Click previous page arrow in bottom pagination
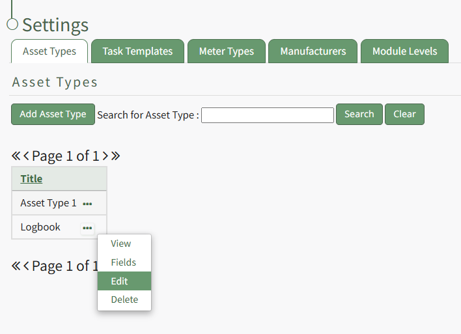 (x=27, y=266)
